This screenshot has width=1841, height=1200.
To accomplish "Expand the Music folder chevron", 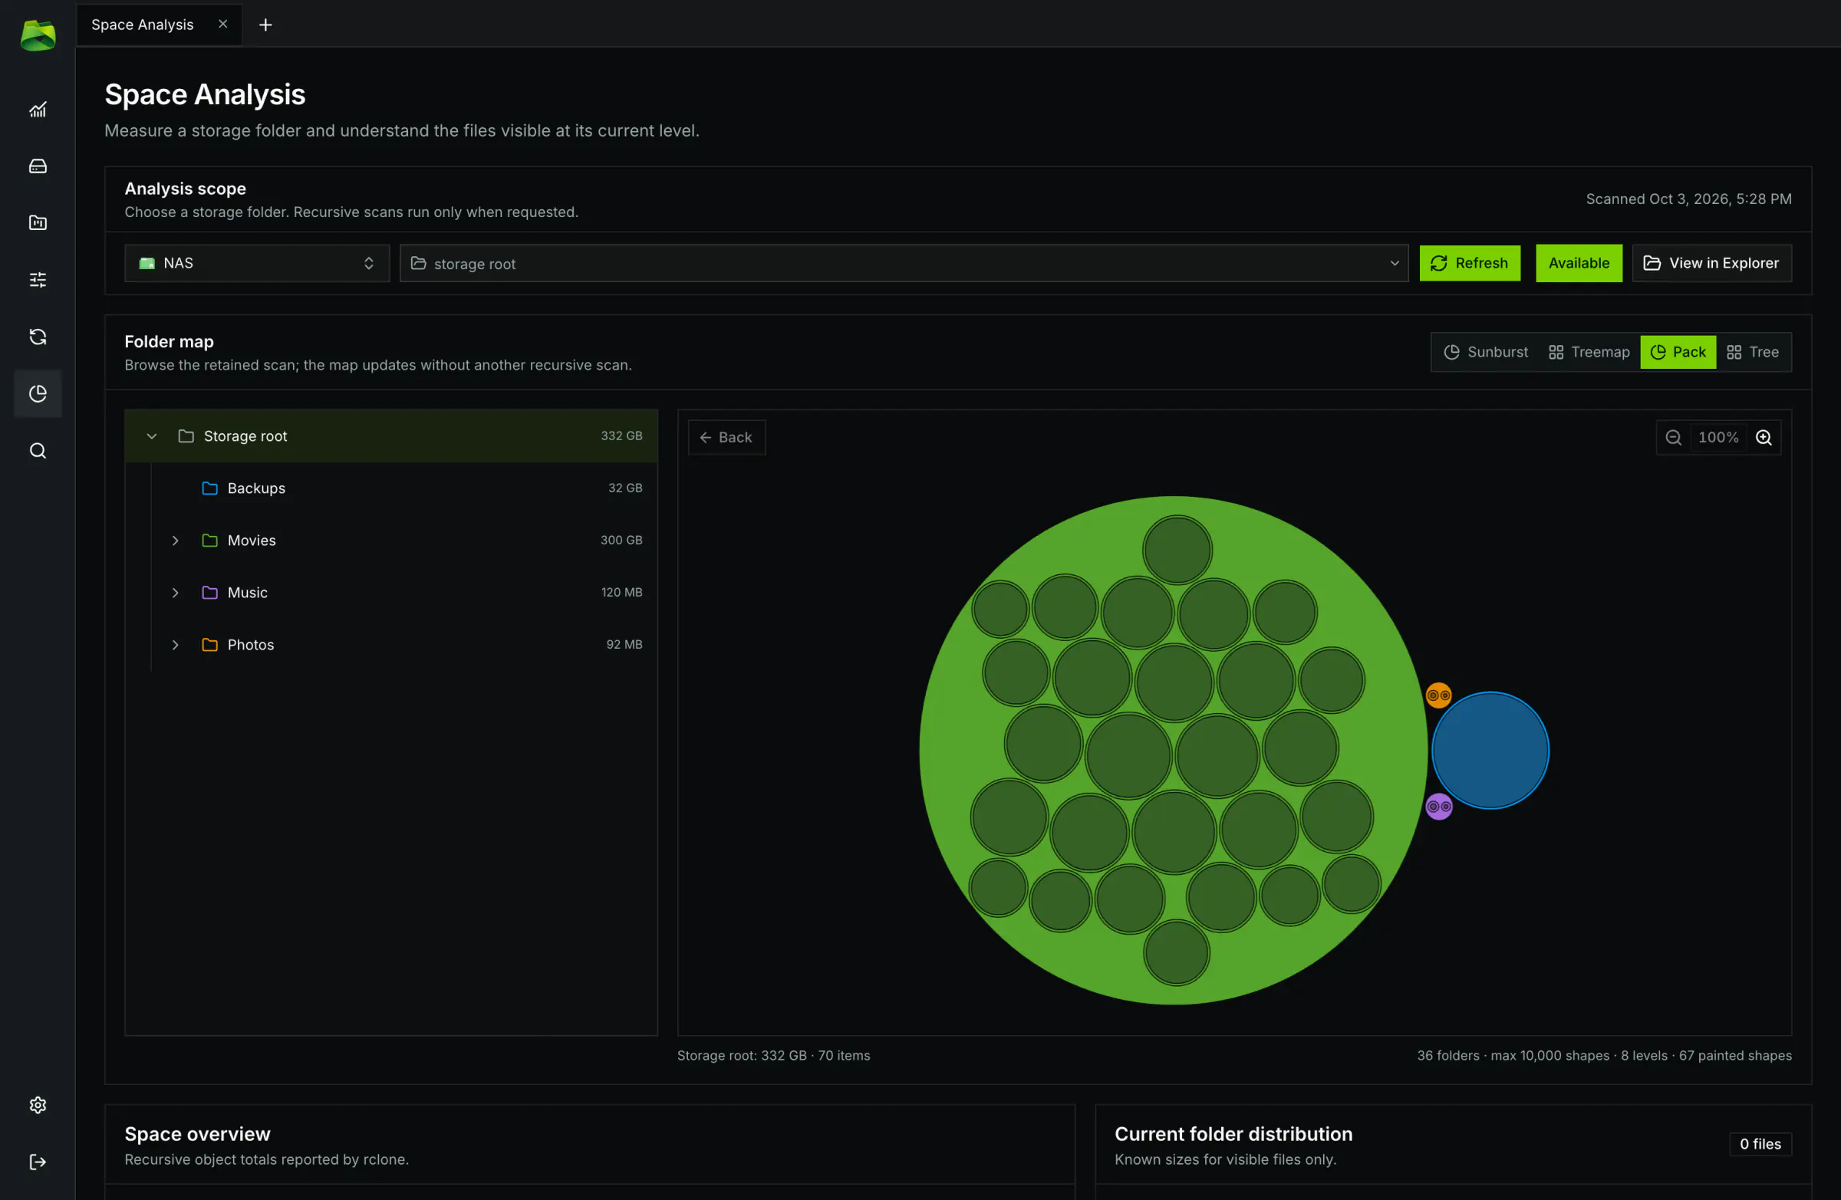I will coord(176,592).
